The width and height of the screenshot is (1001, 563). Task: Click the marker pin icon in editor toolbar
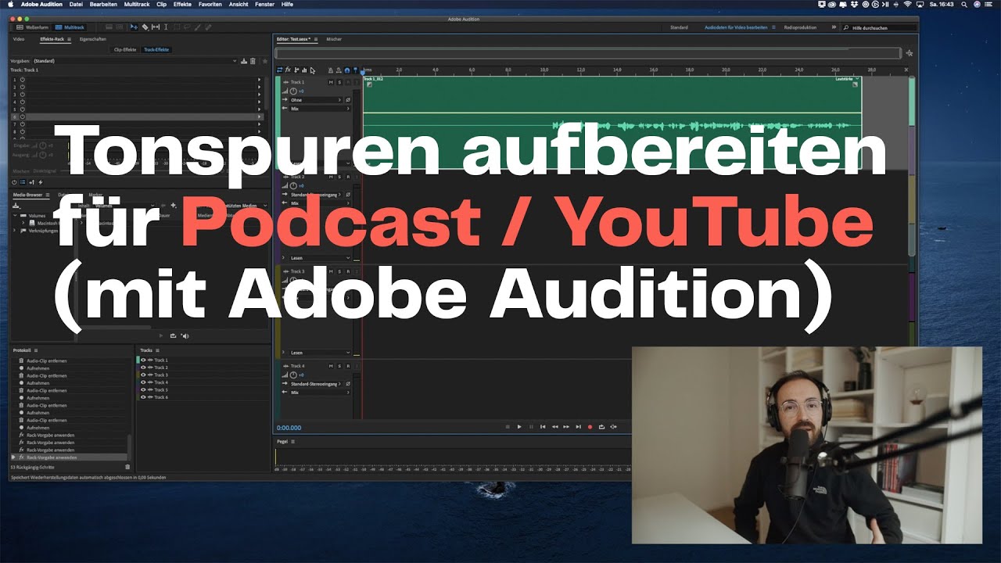point(356,70)
